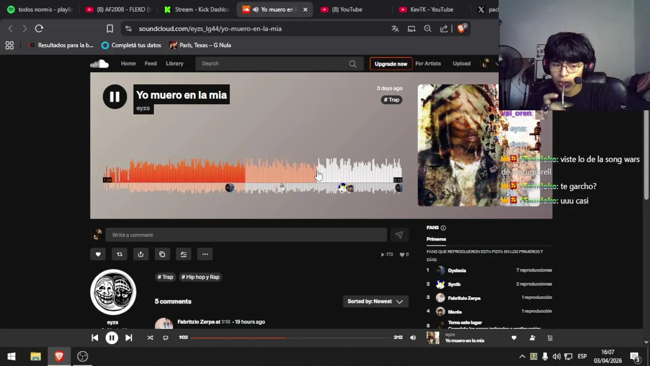The width and height of the screenshot is (650, 366).
Task: Pause playback from the bottom player bar
Action: pyautogui.click(x=112, y=338)
